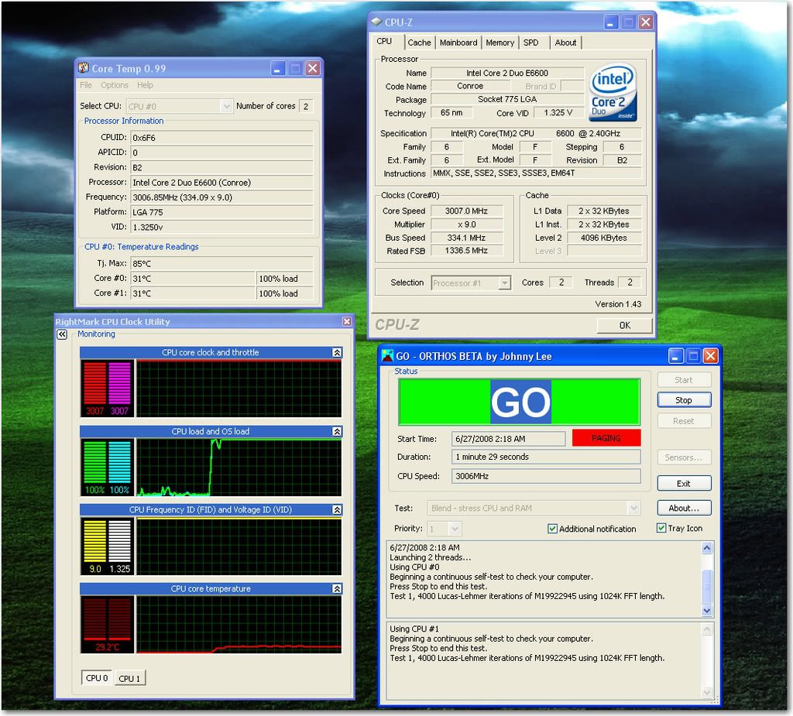Open File menu in Core Temp
This screenshot has width=793, height=716.
click(x=86, y=85)
